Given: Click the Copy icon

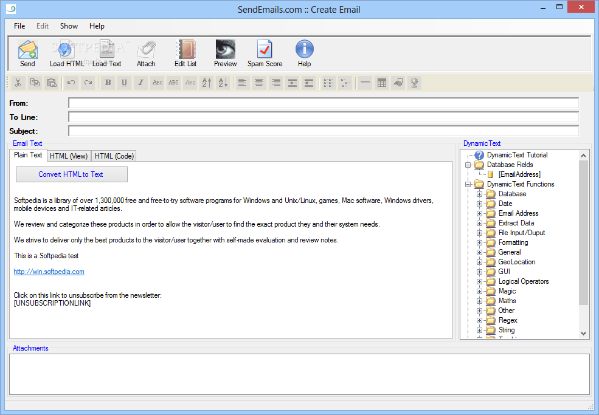Looking at the screenshot, I should pyautogui.click(x=35, y=83).
